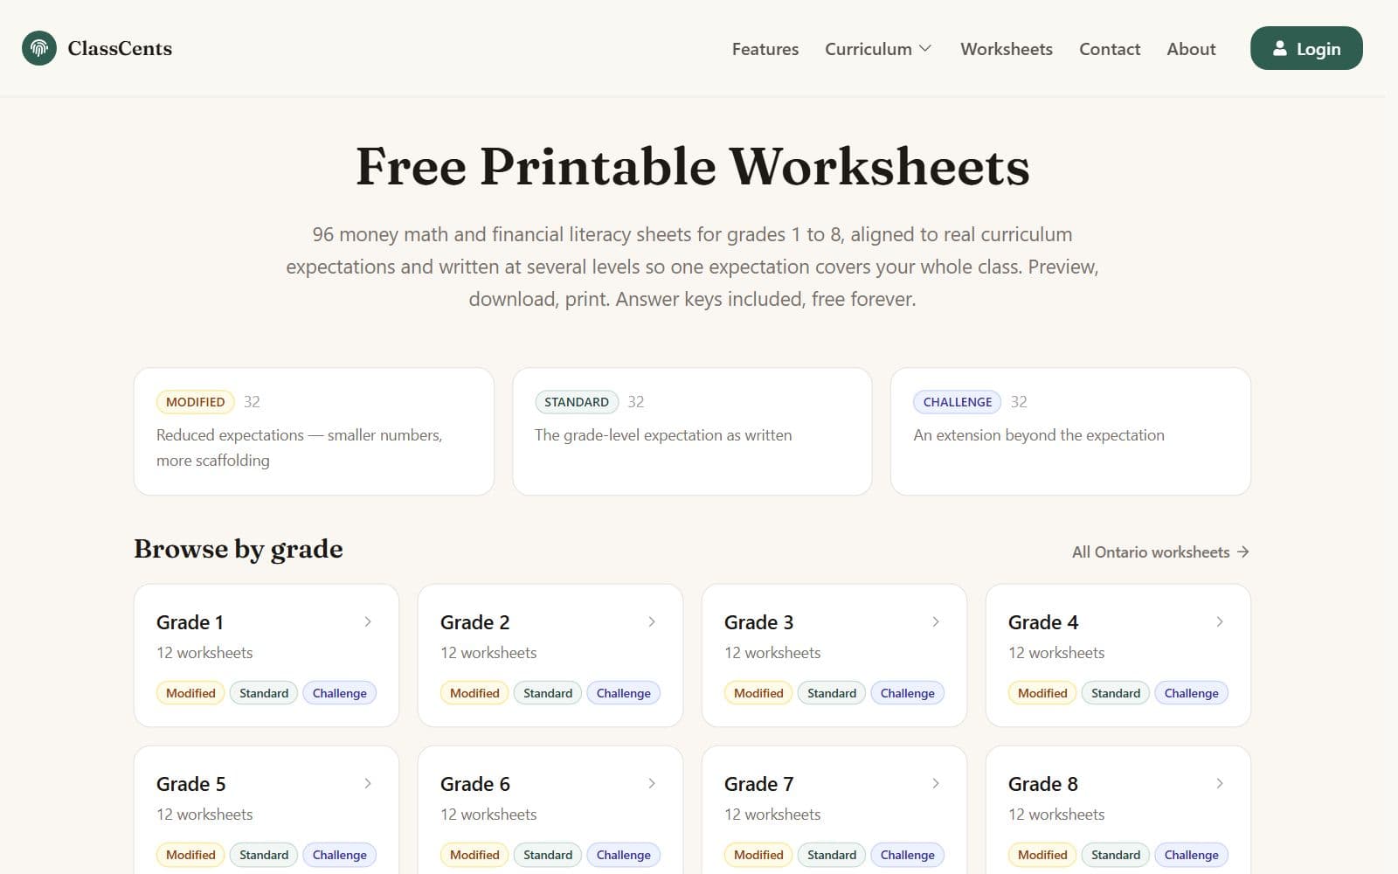
Task: Click the Free Printable Worksheets heading
Action: [693, 166]
